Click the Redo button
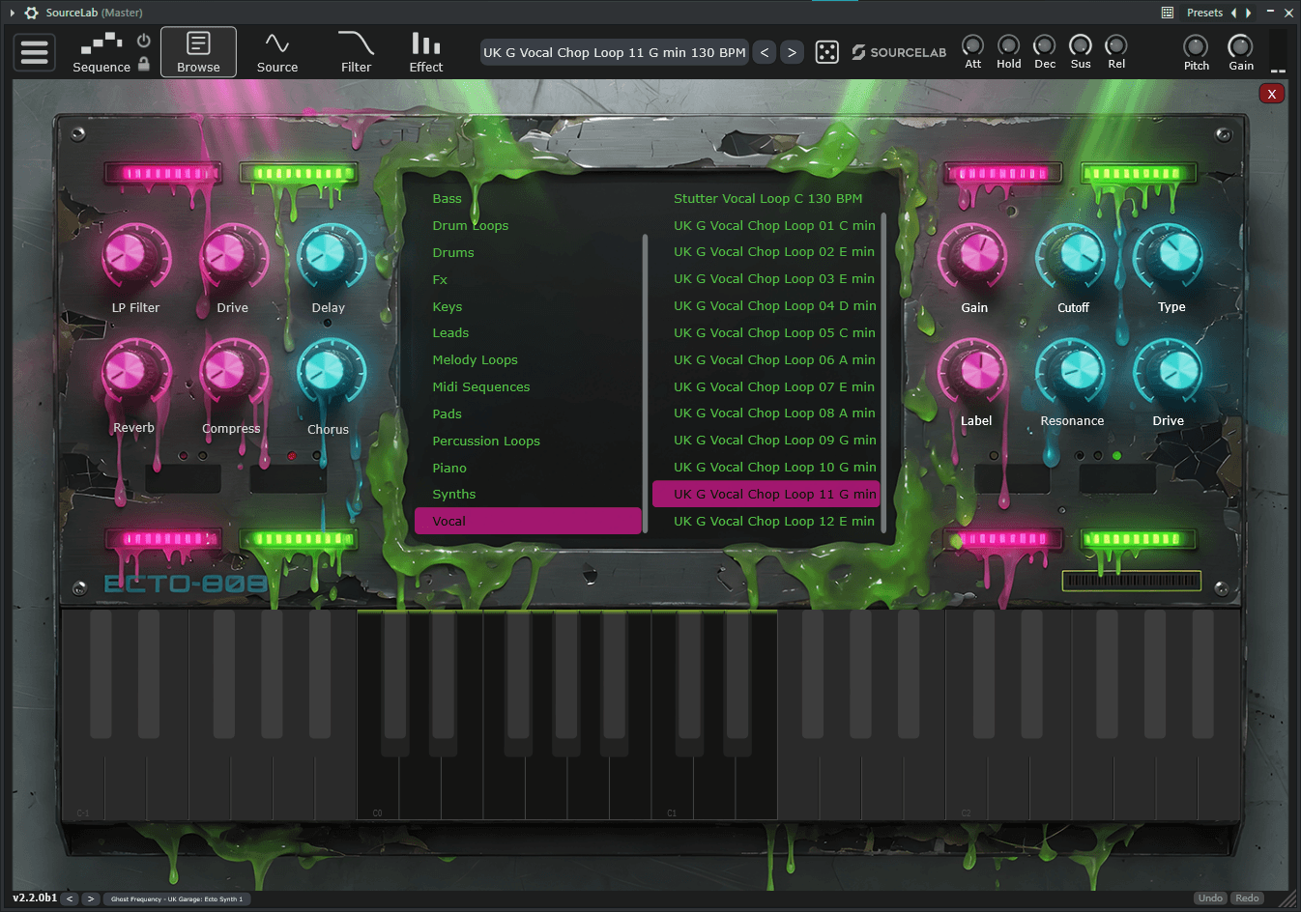This screenshot has width=1301, height=912. tap(1249, 898)
